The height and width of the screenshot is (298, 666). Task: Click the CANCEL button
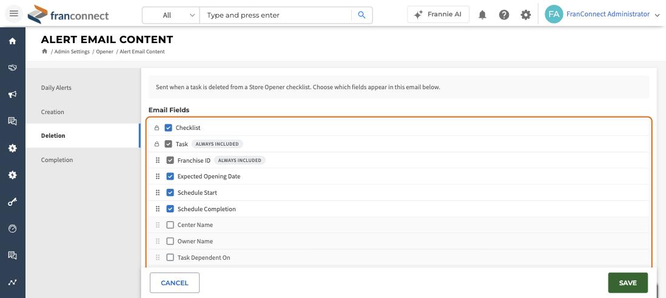[x=175, y=283]
